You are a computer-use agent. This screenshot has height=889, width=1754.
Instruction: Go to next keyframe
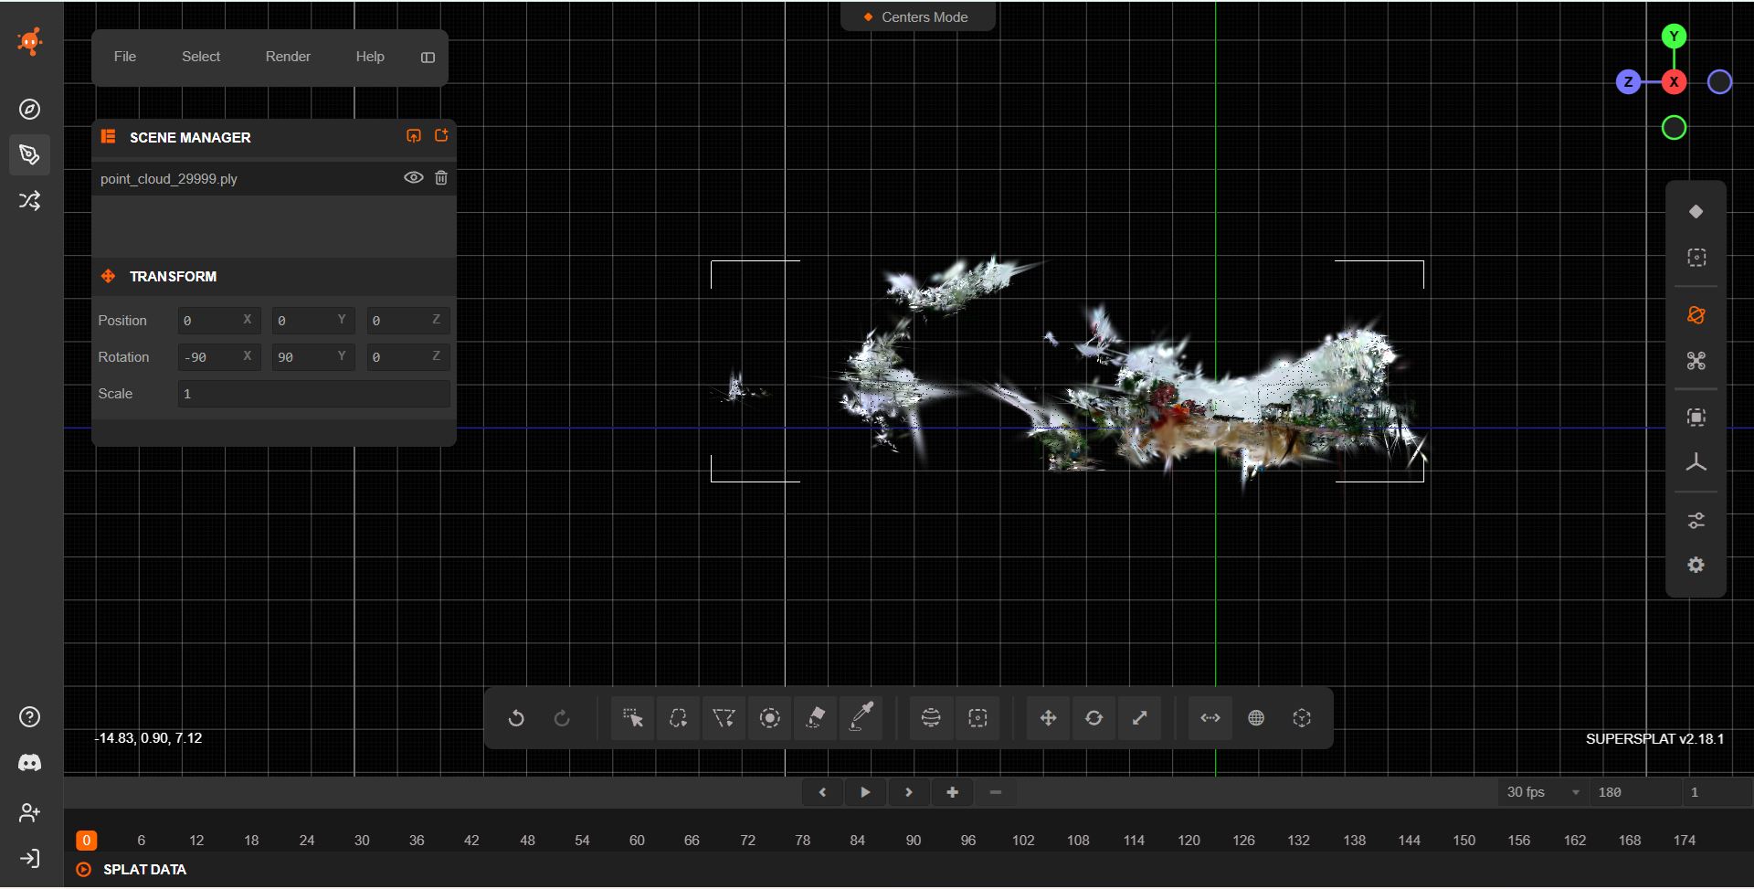tap(908, 792)
